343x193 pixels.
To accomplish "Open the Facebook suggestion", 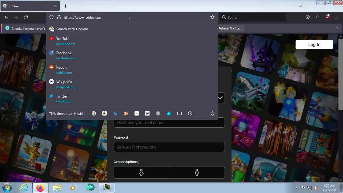I will coord(132,55).
